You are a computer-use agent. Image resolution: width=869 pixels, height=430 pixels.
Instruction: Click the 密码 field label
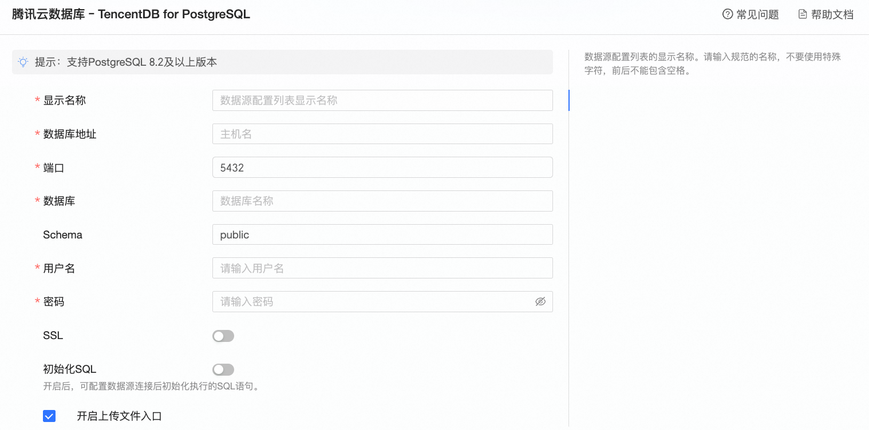(54, 302)
